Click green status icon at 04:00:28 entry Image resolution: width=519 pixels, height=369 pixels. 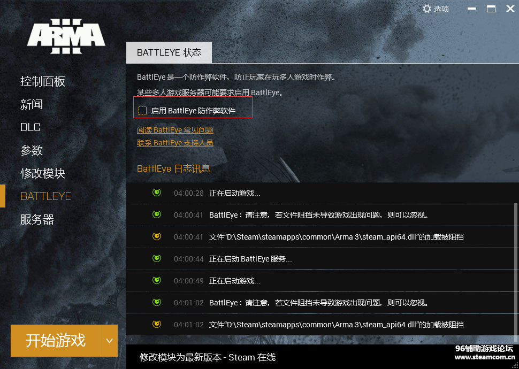pos(157,193)
